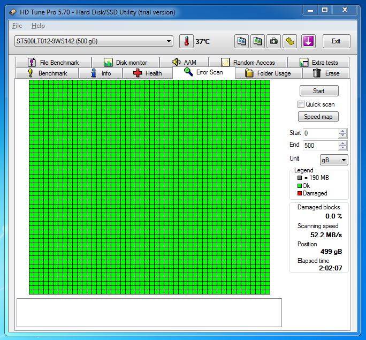This screenshot has height=340, width=366.
Task: Start the error scan
Action: coord(319,91)
